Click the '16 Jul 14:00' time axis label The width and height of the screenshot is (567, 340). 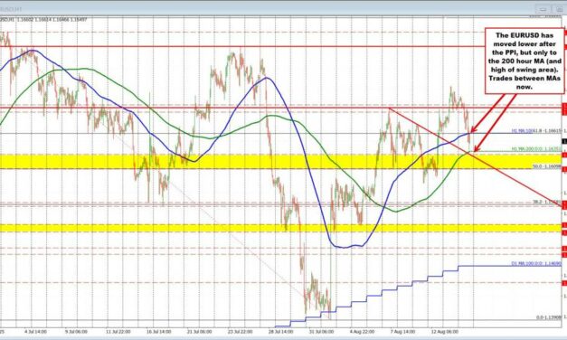tap(159, 331)
